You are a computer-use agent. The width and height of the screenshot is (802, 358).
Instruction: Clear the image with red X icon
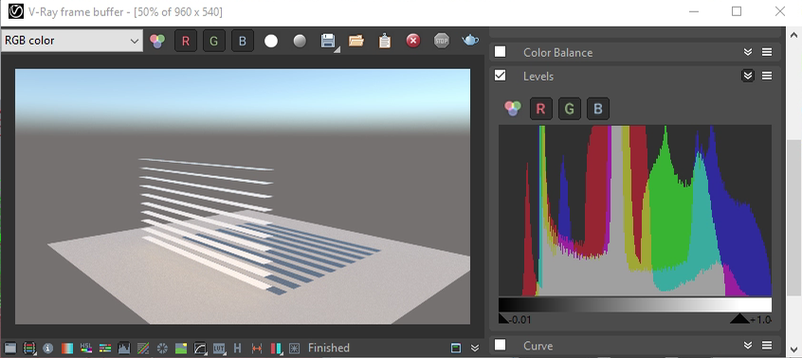[x=413, y=41]
